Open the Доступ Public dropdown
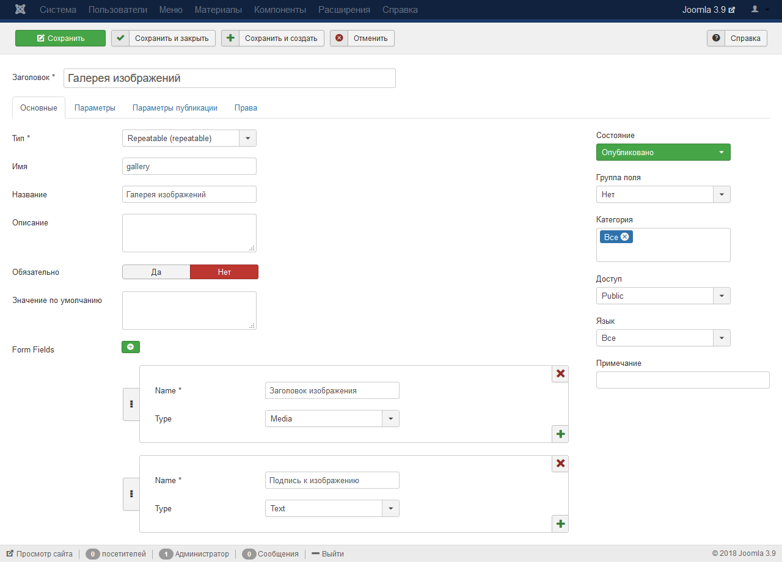782x562 pixels. pyautogui.click(x=663, y=296)
